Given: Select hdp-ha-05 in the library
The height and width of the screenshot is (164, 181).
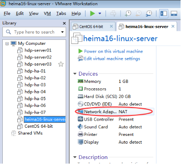Looking at the screenshot, I should pyautogui.click(x=35, y=98).
